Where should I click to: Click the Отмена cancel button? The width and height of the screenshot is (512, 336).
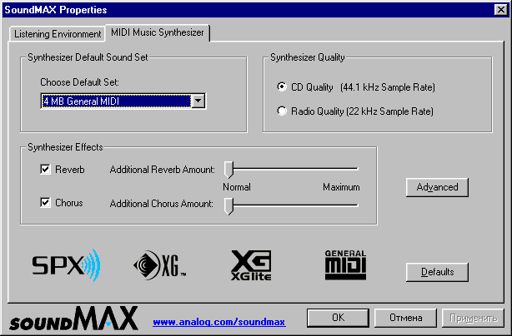[x=405, y=318]
